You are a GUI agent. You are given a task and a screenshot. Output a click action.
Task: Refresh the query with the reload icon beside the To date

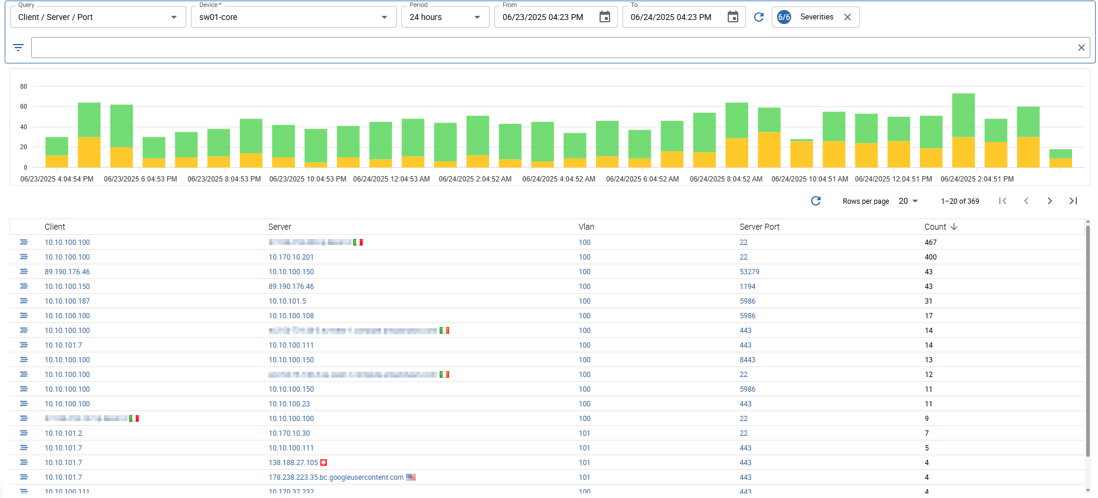pyautogui.click(x=759, y=17)
